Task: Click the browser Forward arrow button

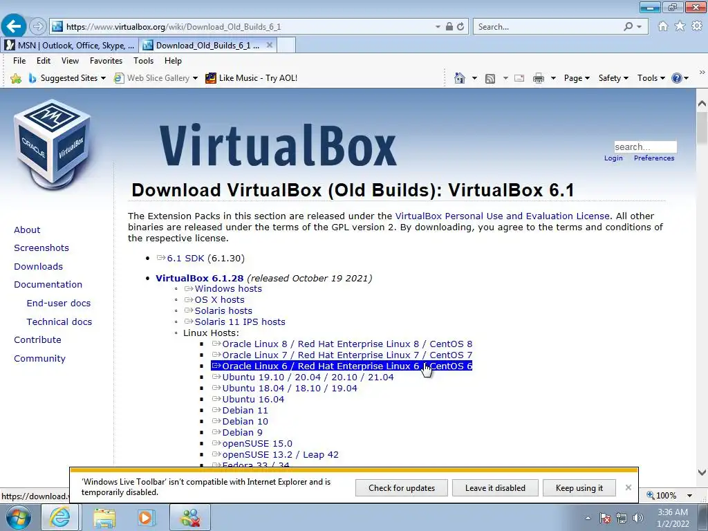Action: coord(37,27)
